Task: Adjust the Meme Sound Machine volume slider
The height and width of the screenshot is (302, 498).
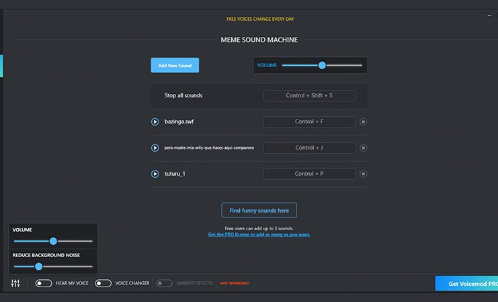Action: [x=322, y=65]
